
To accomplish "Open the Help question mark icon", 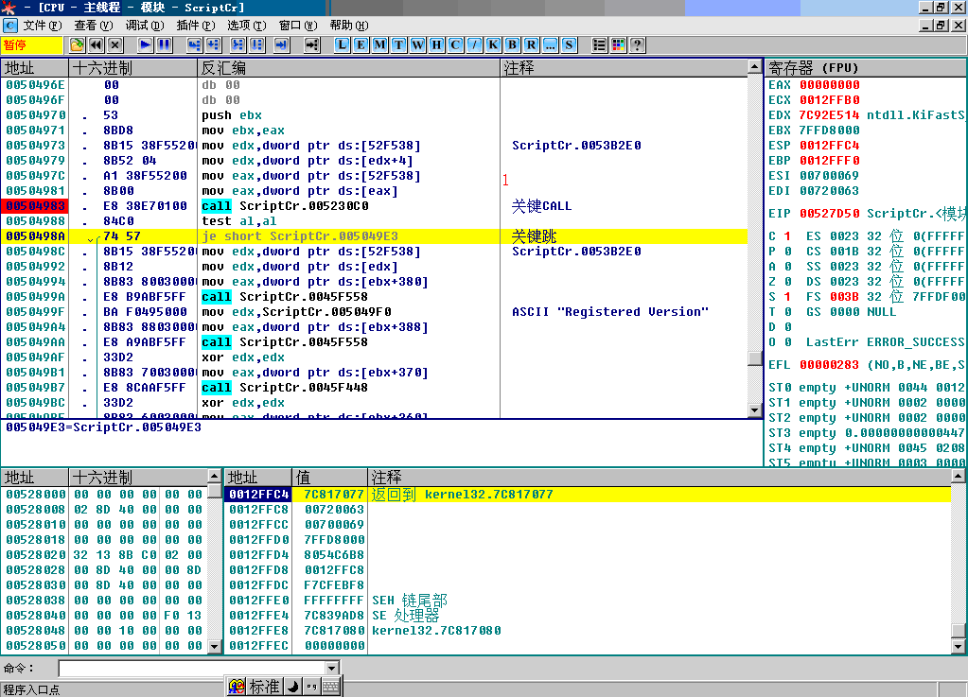I will pyautogui.click(x=637, y=44).
